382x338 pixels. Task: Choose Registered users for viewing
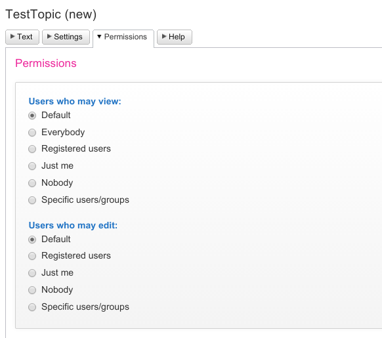tap(32, 149)
